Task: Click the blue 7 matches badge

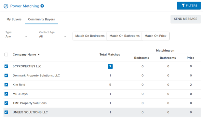Action: 110,66
